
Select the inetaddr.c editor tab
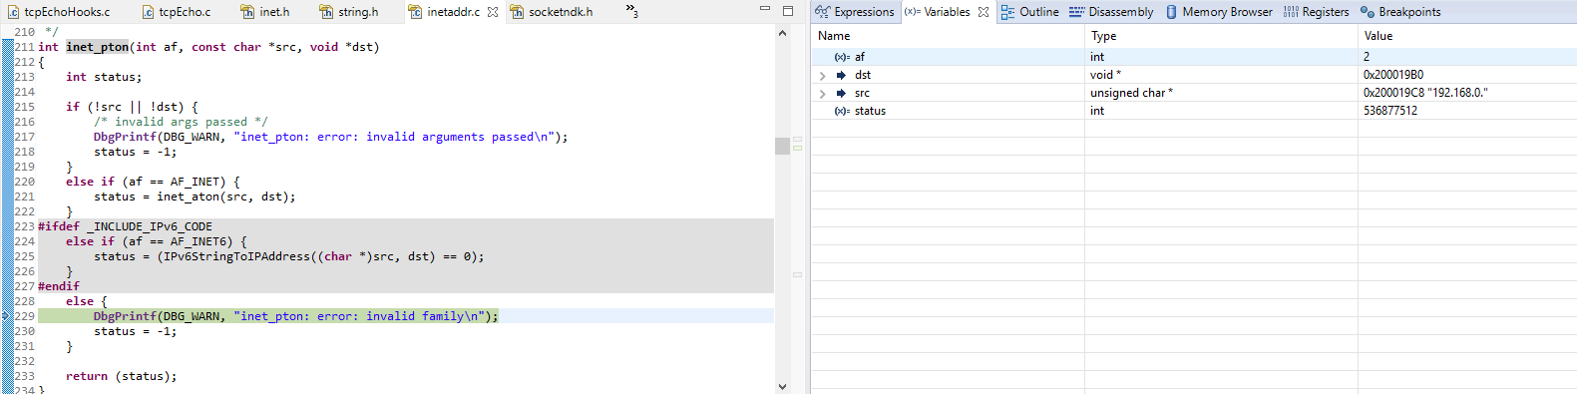point(453,12)
